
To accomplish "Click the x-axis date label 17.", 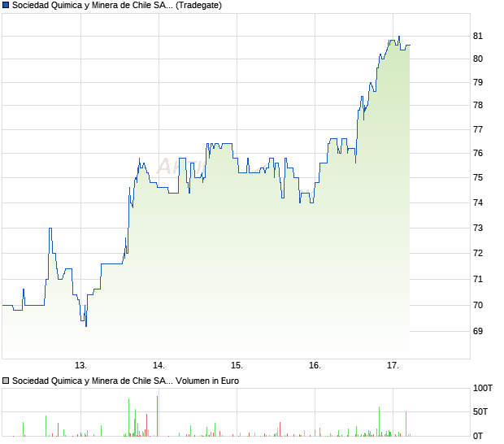I will (x=393, y=366).
